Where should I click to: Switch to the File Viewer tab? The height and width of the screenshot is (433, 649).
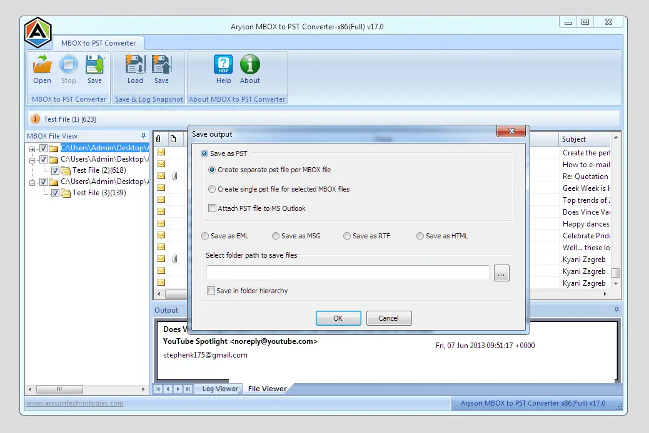click(267, 389)
